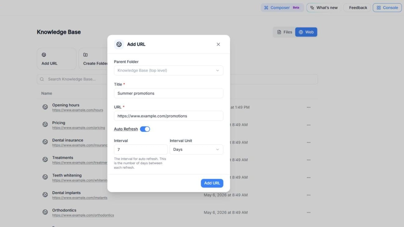The width and height of the screenshot is (404, 227).
Task: Open the Parent Folder dropdown
Action: (169, 70)
